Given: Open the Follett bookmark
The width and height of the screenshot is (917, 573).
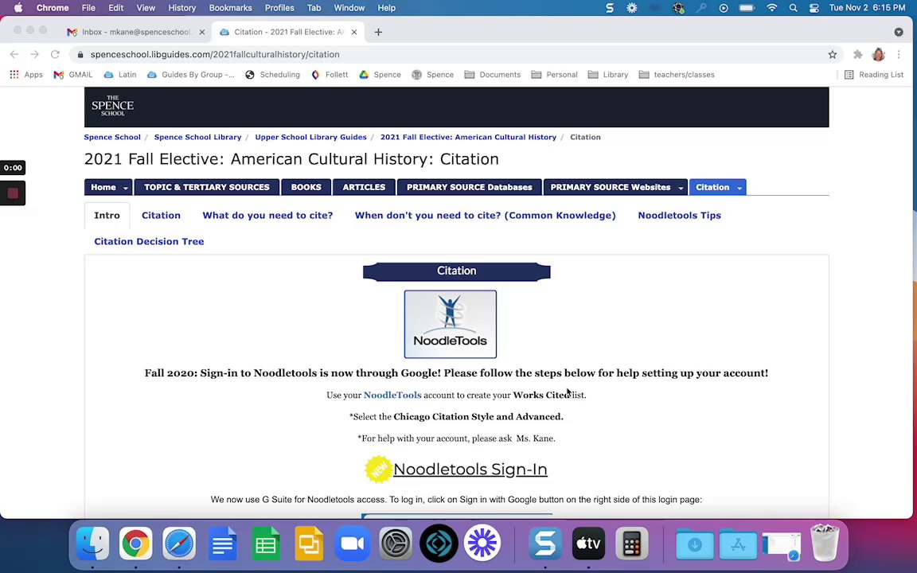Looking at the screenshot, I should coord(330,75).
